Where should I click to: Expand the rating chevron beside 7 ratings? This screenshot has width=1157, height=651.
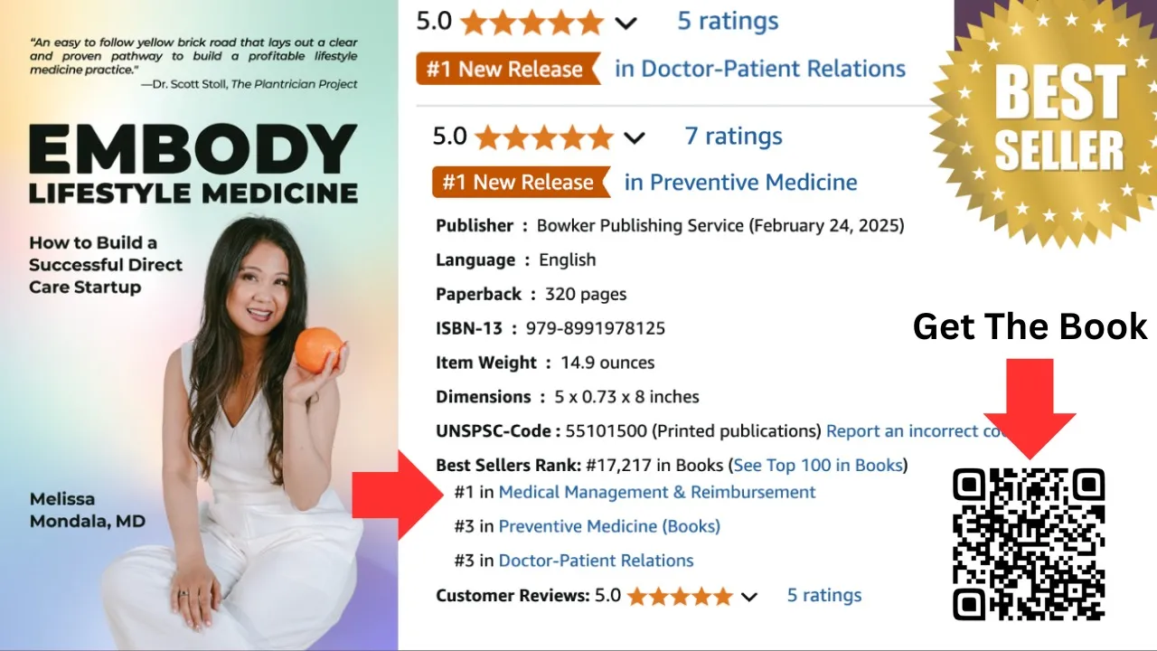pyautogui.click(x=635, y=138)
